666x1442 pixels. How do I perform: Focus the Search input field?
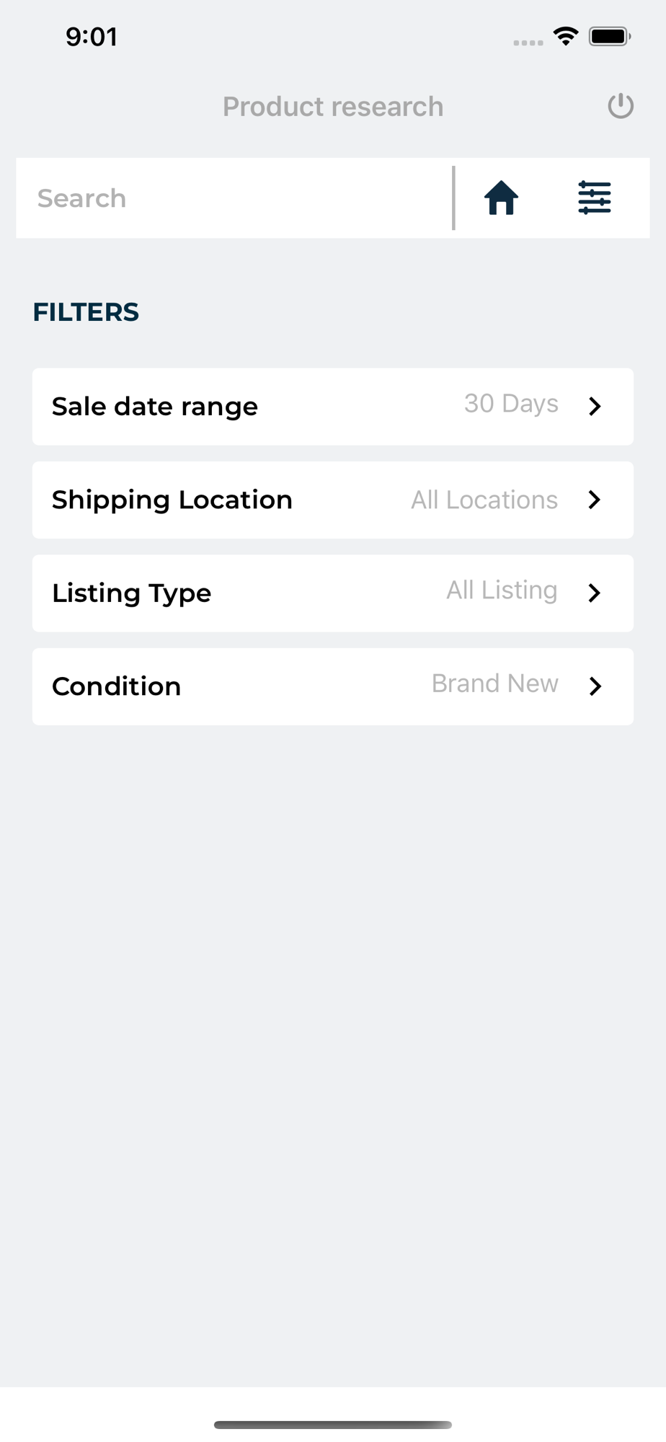(234, 198)
